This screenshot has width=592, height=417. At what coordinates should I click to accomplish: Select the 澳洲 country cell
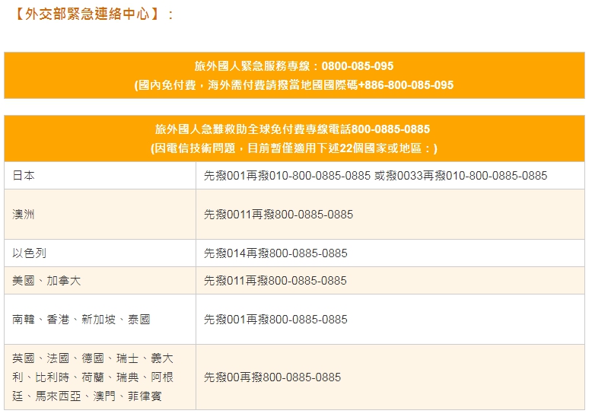[x=24, y=215]
